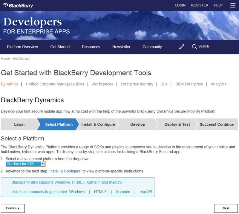Jump to Install & Configure step
The height and width of the screenshot is (214, 239).
tap(98, 124)
